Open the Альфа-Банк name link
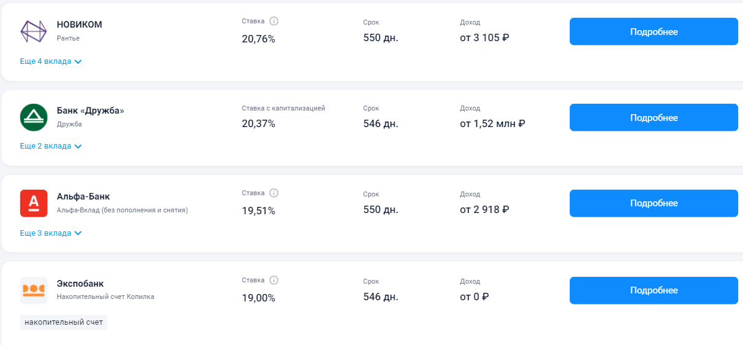The width and height of the screenshot is (743, 345). pos(84,196)
